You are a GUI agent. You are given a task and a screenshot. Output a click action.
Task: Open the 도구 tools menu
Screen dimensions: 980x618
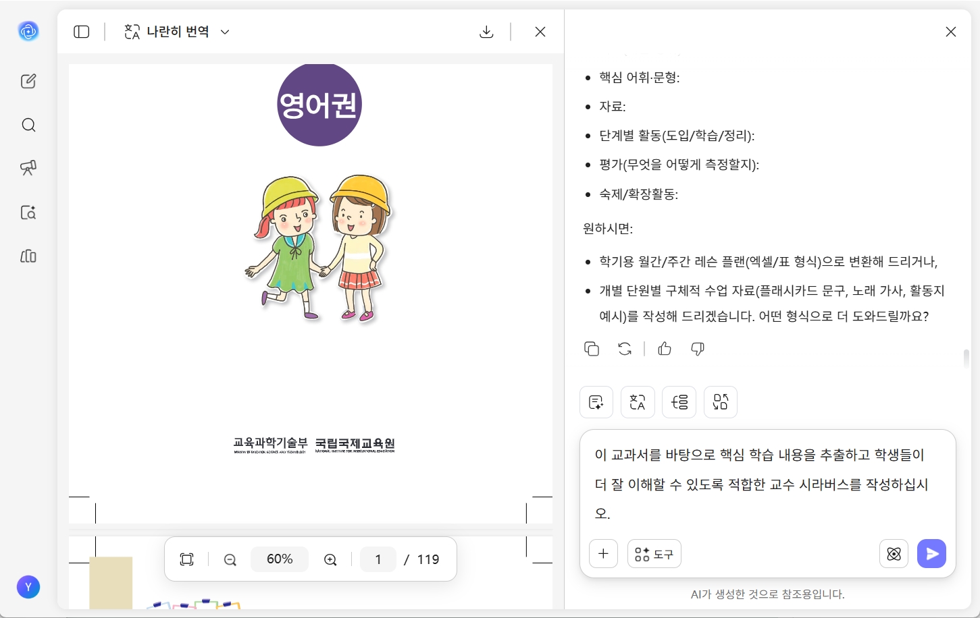coord(654,553)
